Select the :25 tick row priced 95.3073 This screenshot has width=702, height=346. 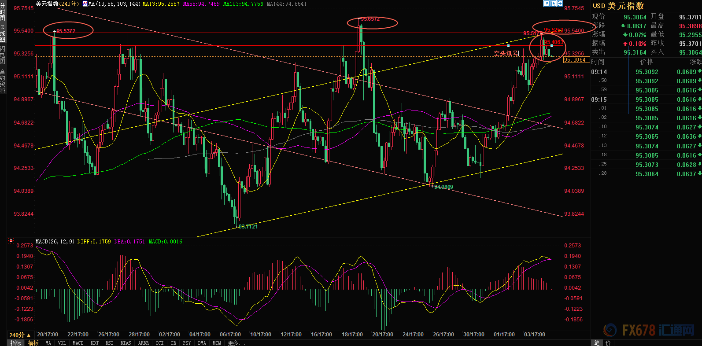tap(647, 165)
